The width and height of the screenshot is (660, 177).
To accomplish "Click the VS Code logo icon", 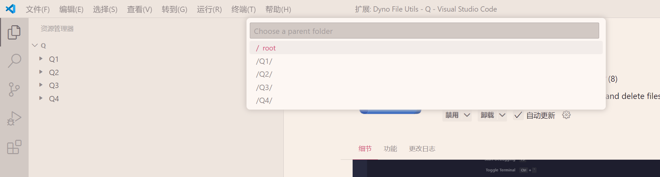I will click(11, 9).
